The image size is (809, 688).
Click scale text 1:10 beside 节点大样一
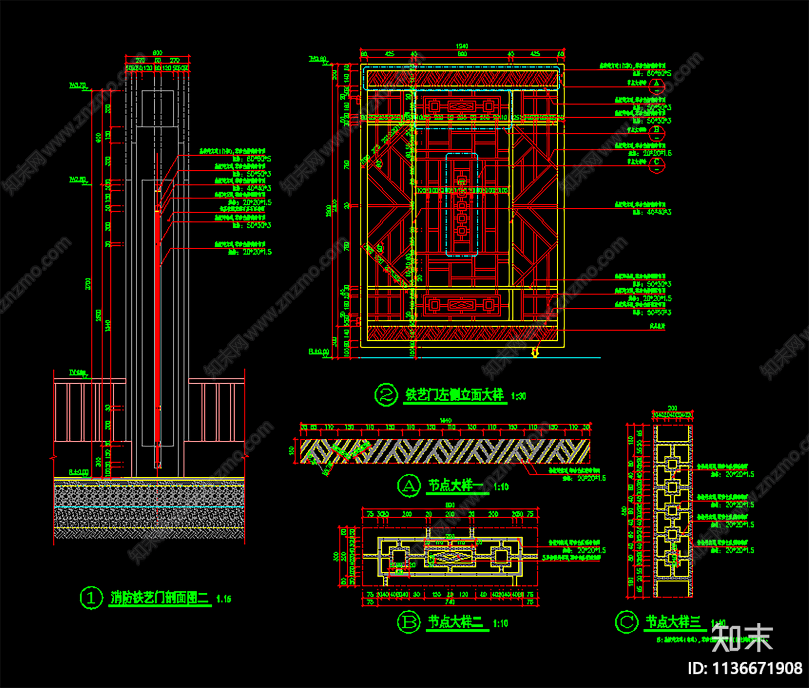click(501, 487)
